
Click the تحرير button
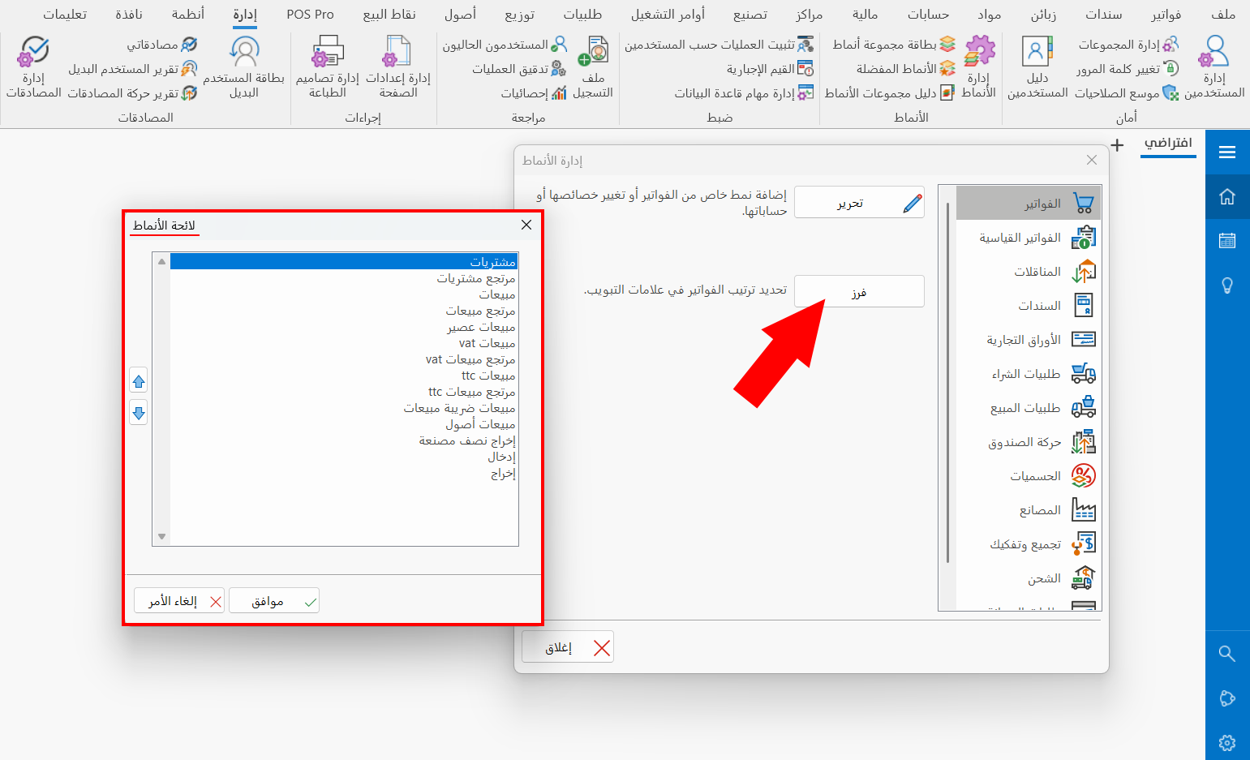[859, 203]
